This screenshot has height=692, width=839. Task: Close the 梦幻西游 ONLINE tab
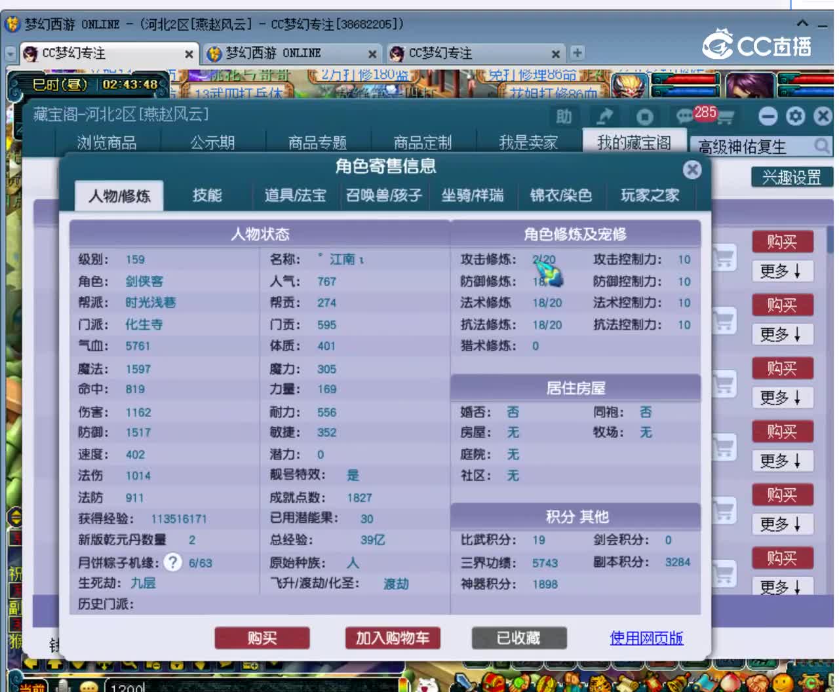372,54
